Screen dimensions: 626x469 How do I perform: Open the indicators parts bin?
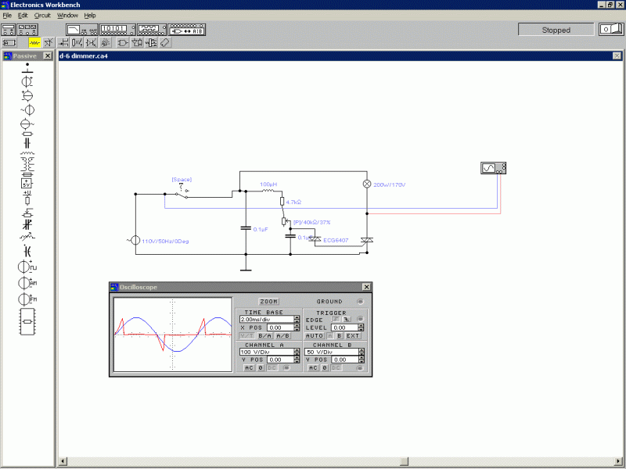coord(106,42)
